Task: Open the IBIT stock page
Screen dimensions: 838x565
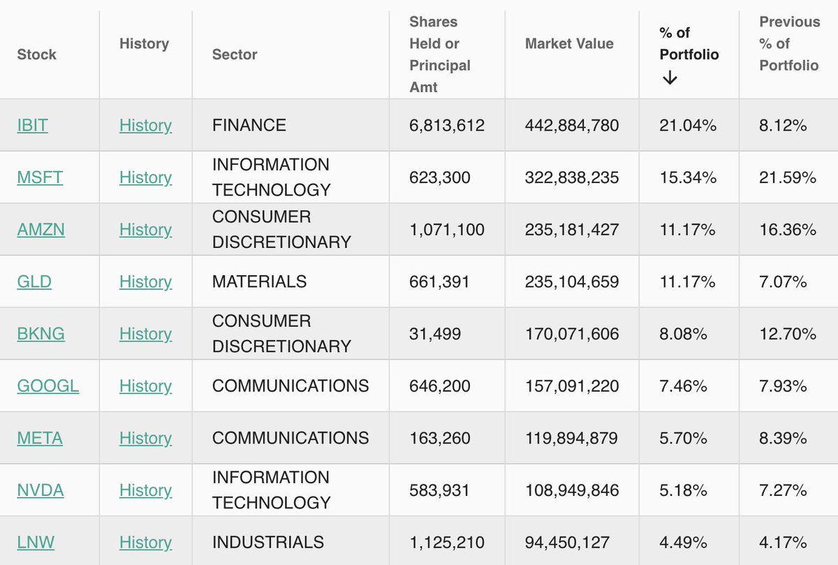Action: [31, 125]
